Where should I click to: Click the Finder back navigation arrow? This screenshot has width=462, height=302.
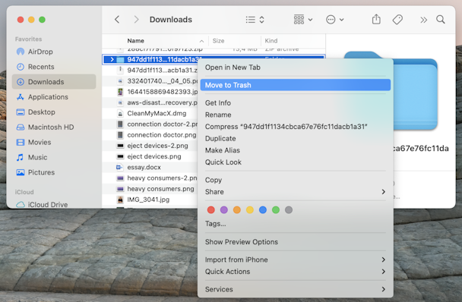(117, 20)
